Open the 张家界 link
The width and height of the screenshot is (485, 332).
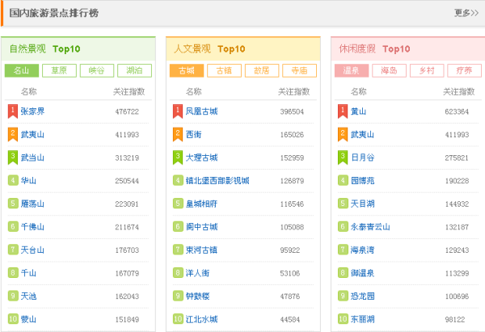coord(32,111)
